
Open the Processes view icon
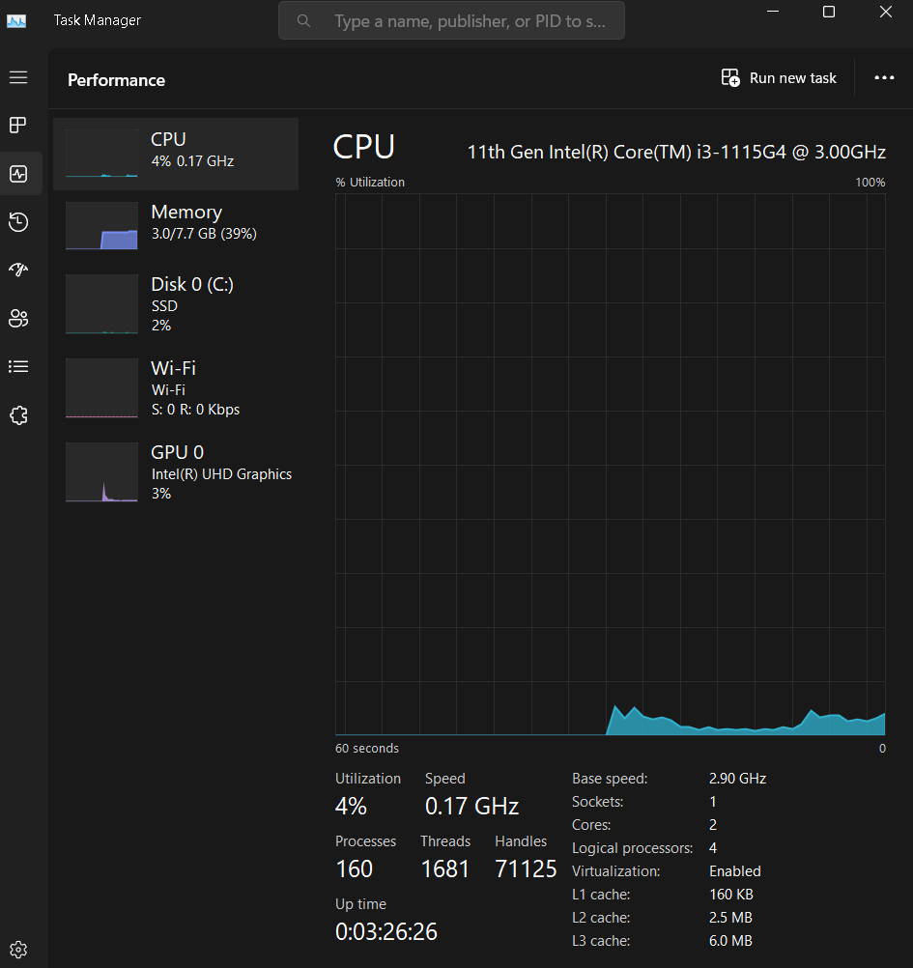[x=18, y=125]
